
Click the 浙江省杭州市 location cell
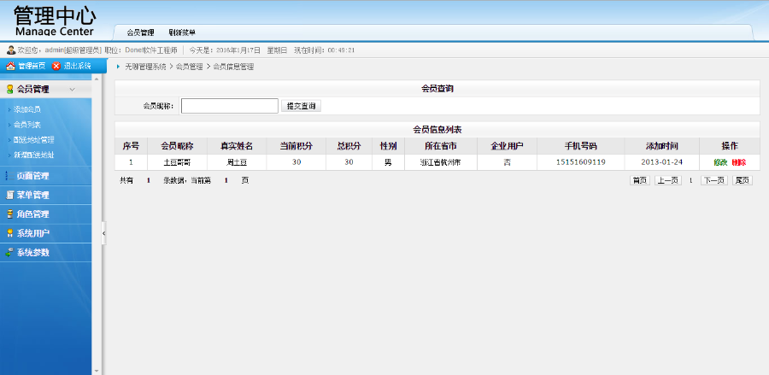coord(440,162)
